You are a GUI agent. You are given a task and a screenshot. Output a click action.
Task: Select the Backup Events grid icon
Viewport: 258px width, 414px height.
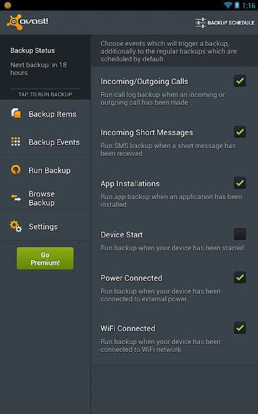coord(15,142)
